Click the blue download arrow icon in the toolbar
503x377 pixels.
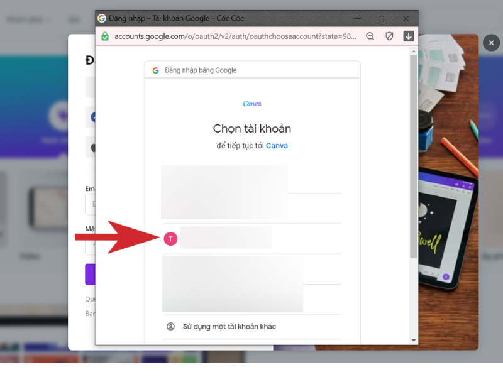pyautogui.click(x=409, y=36)
